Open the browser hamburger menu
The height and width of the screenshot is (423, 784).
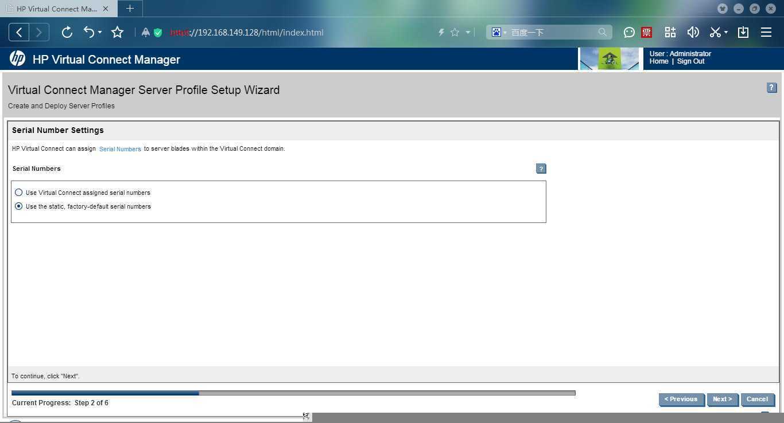(766, 33)
